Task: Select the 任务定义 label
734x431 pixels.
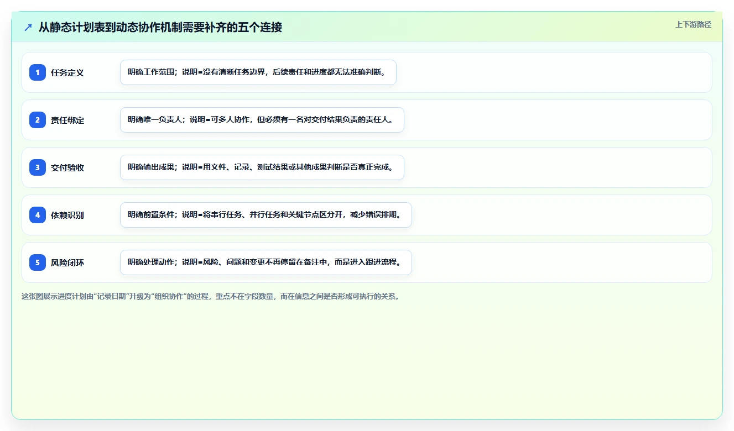Action: pos(67,73)
